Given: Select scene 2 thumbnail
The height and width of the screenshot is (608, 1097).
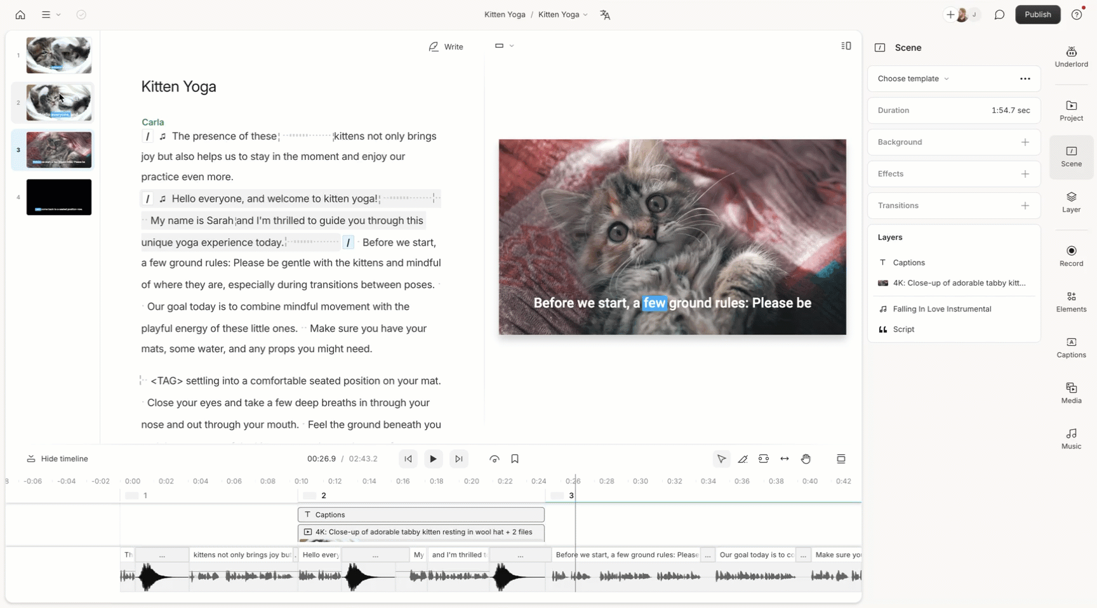Looking at the screenshot, I should (x=58, y=102).
